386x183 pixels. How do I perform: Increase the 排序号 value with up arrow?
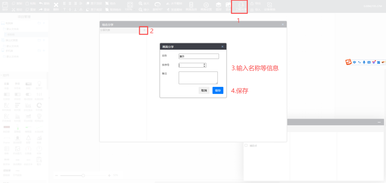[x=204, y=64]
